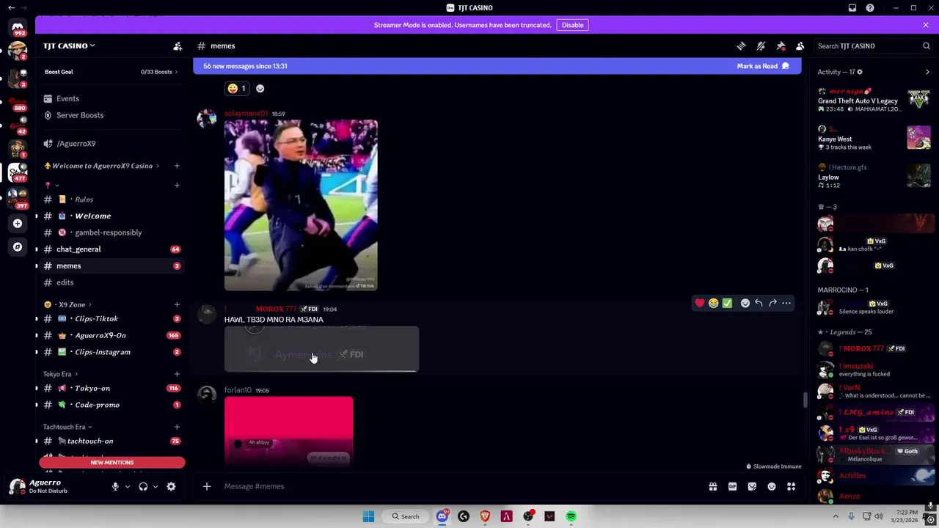Open More options on hovered message

click(786, 303)
